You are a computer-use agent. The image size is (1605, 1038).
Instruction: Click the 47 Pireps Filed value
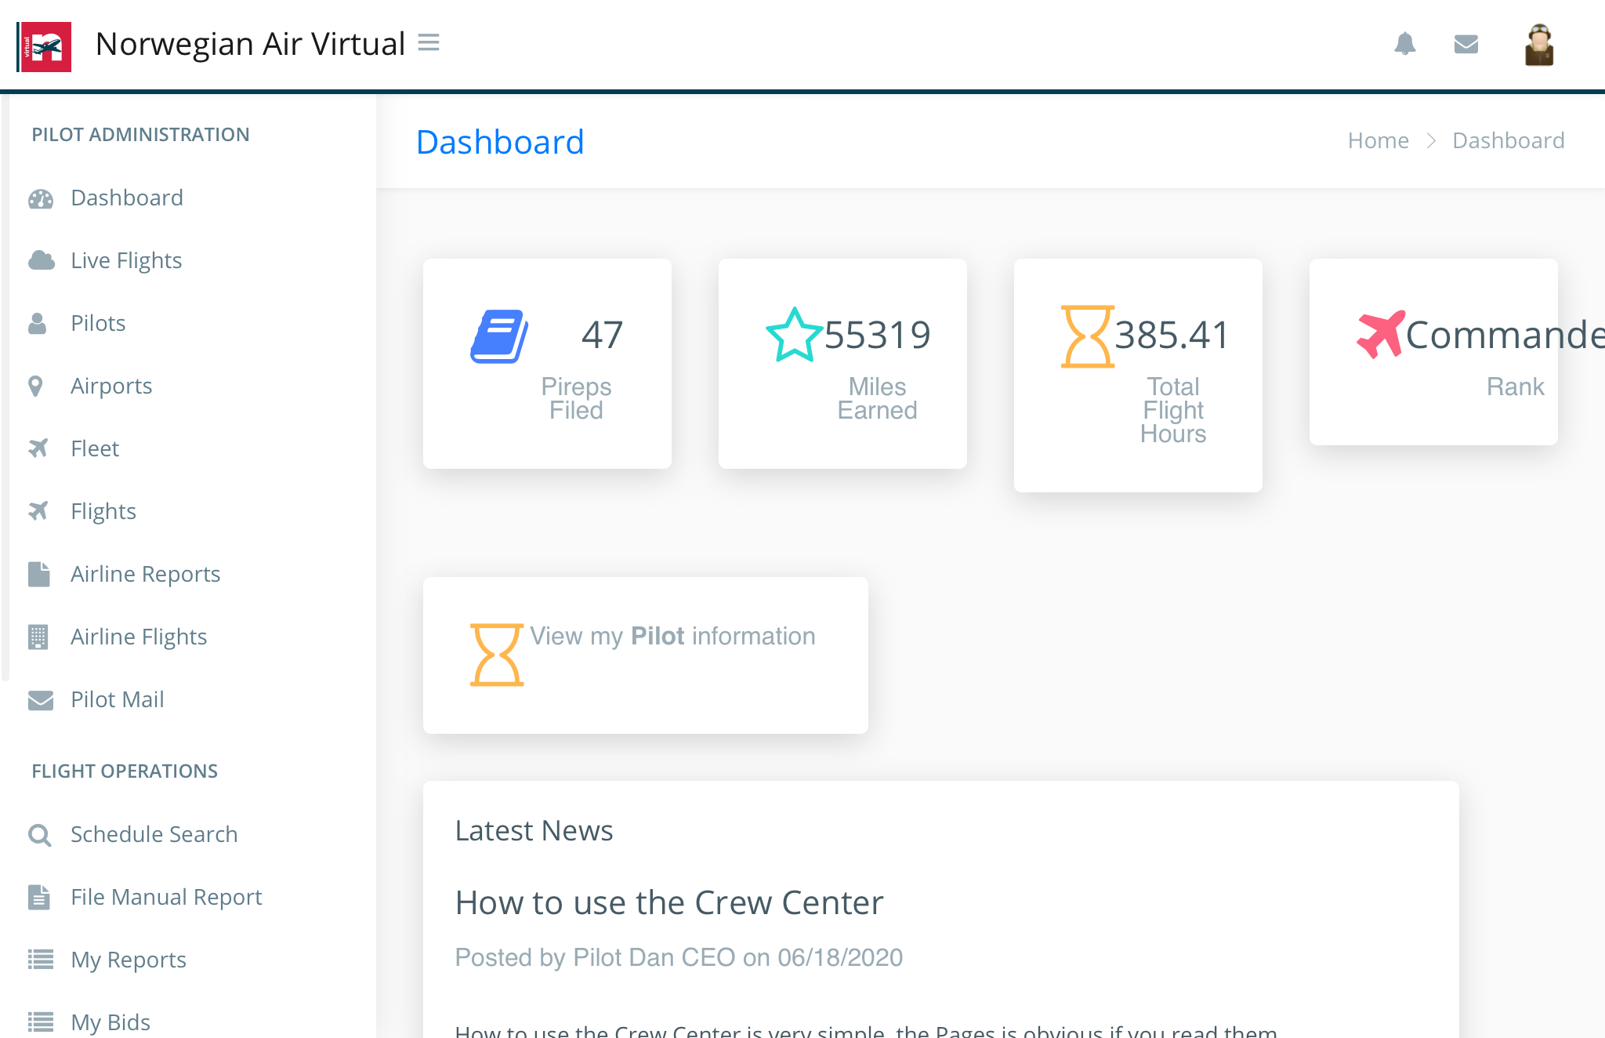pyautogui.click(x=602, y=336)
